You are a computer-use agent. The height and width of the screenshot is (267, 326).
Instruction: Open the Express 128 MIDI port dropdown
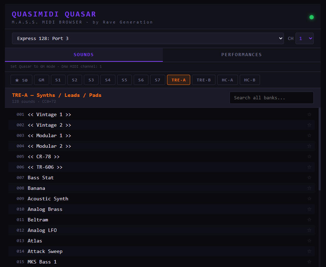pos(148,39)
